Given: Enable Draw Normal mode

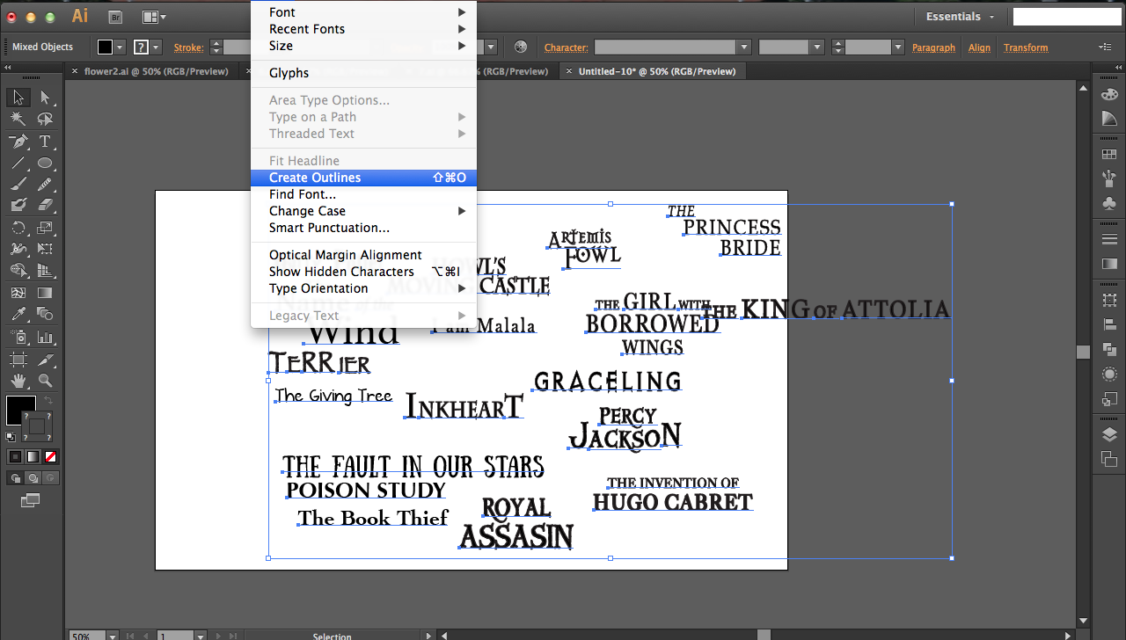Looking at the screenshot, I should [x=15, y=477].
